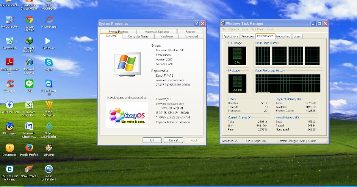Open Nero Express shortcut
Screen dimensions: 357x187
(x=29, y=172)
